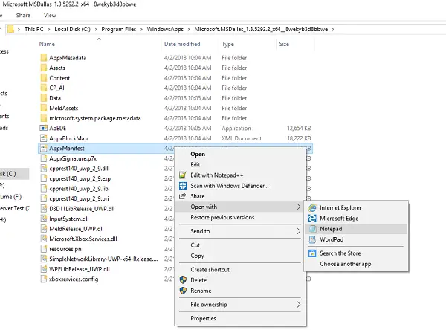This screenshot has width=446, height=330.
Task: Click the InputSystem.dll file icon
Action: tap(44, 219)
